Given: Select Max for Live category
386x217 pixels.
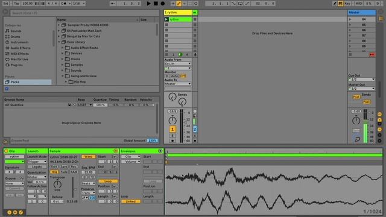Looking at the screenshot, I should pos(19,59).
